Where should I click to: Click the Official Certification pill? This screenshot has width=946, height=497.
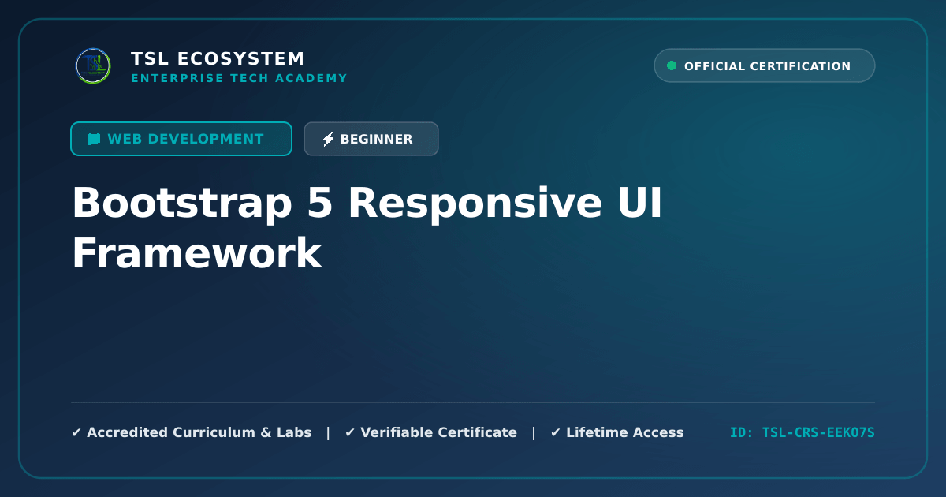tap(765, 65)
